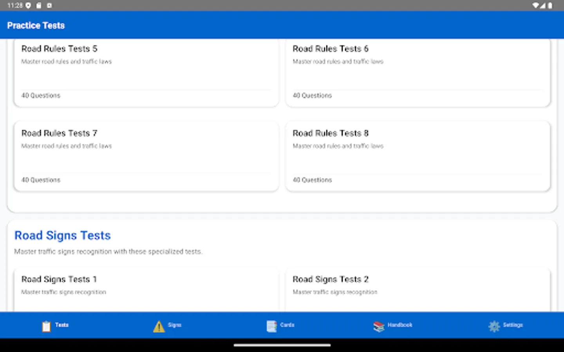This screenshot has height=352, width=564.
Task: Tap the navigation gesture bar at bottom
Action: pos(282,345)
